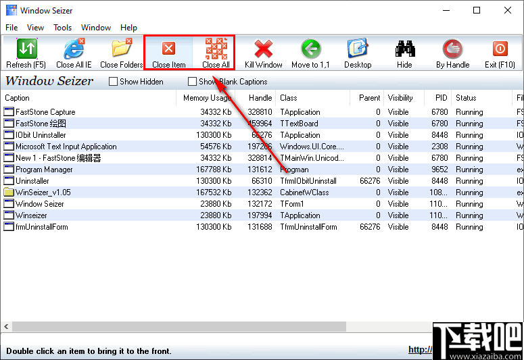Click the Close All toolbar icon
Viewport: 524px width, 360px height.
(x=216, y=49)
